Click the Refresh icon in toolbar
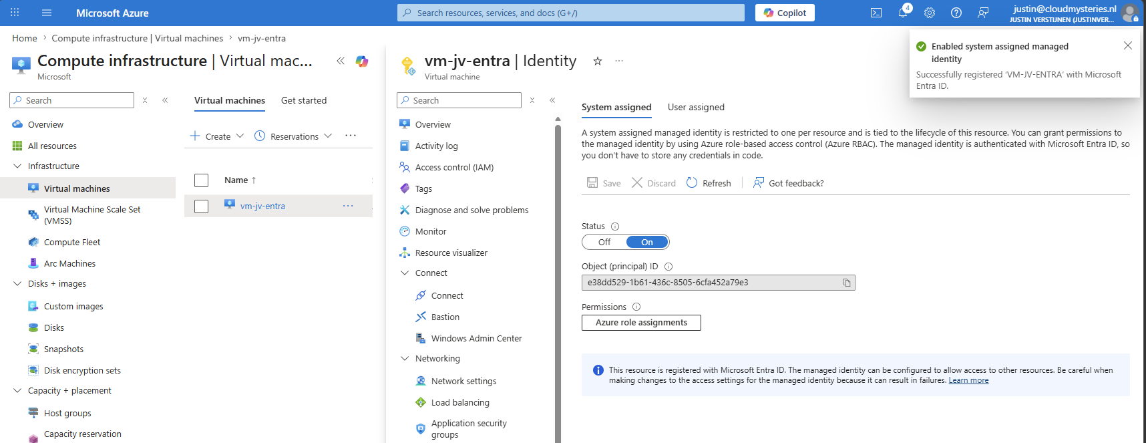The image size is (1146, 443). 692,183
